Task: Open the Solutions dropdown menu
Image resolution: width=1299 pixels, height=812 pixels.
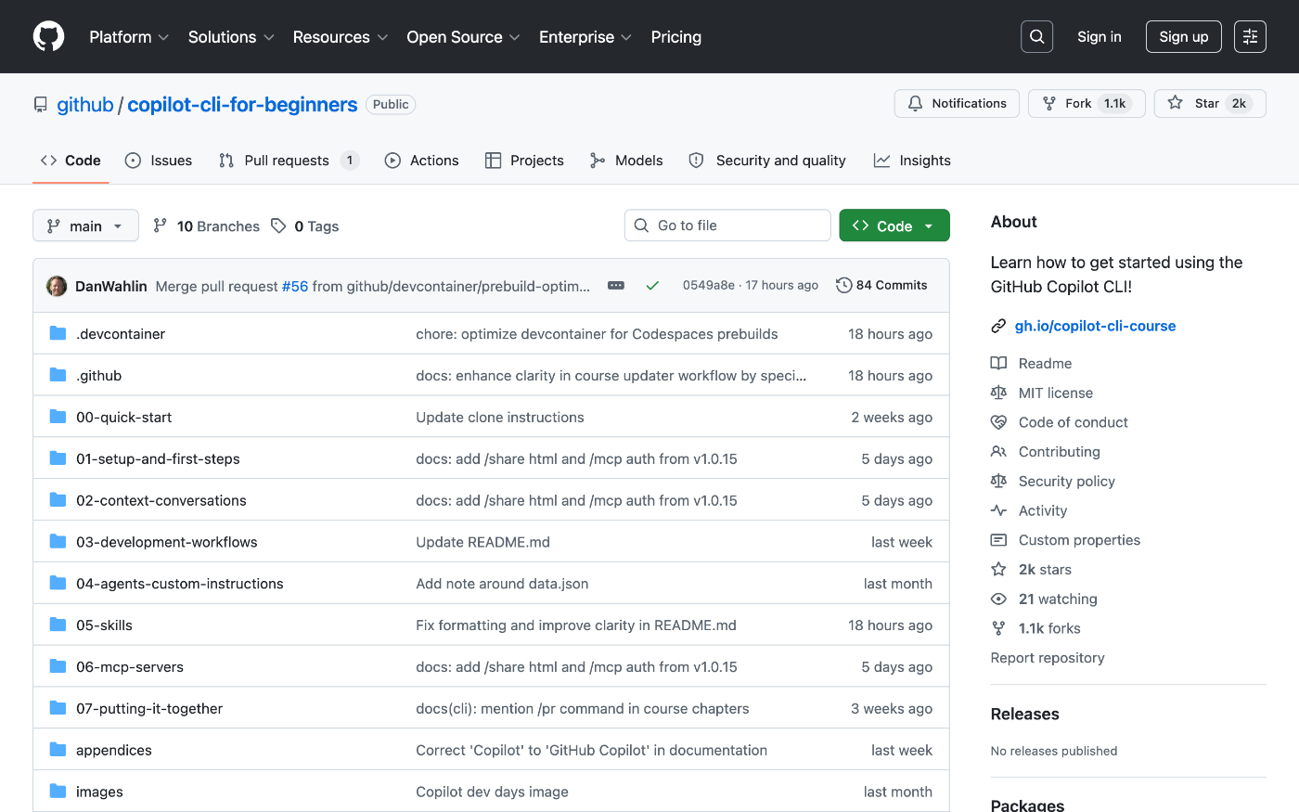Action: pyautogui.click(x=231, y=37)
